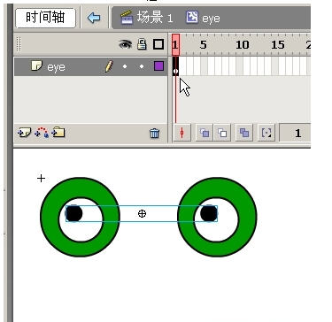Screen dimensions: 332x322
Task: Toggle show/hide all layers eye icon
Action: click(125, 44)
